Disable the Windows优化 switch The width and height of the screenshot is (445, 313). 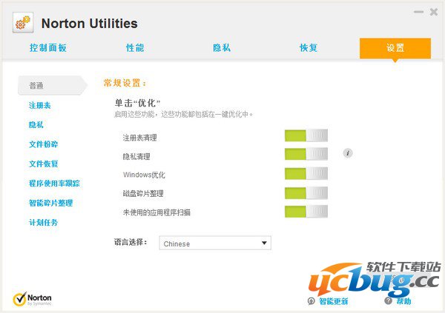click(x=305, y=174)
